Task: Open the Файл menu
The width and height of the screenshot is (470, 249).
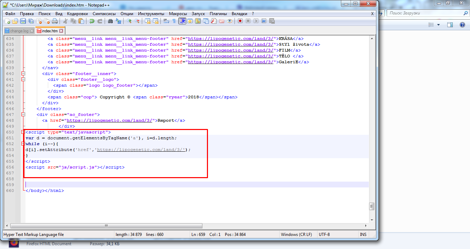Action: click(10, 14)
